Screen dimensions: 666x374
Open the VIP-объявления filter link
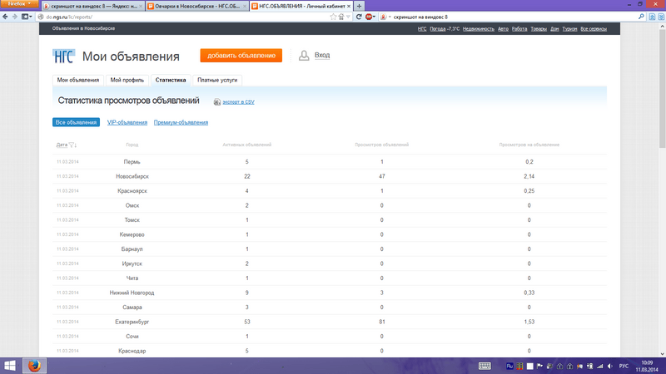click(x=127, y=122)
